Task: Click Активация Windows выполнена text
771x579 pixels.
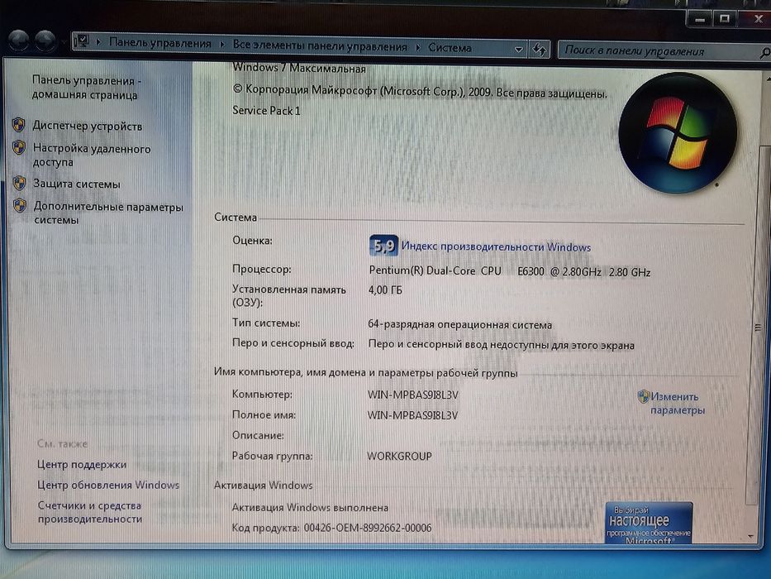Action: pyautogui.click(x=310, y=507)
